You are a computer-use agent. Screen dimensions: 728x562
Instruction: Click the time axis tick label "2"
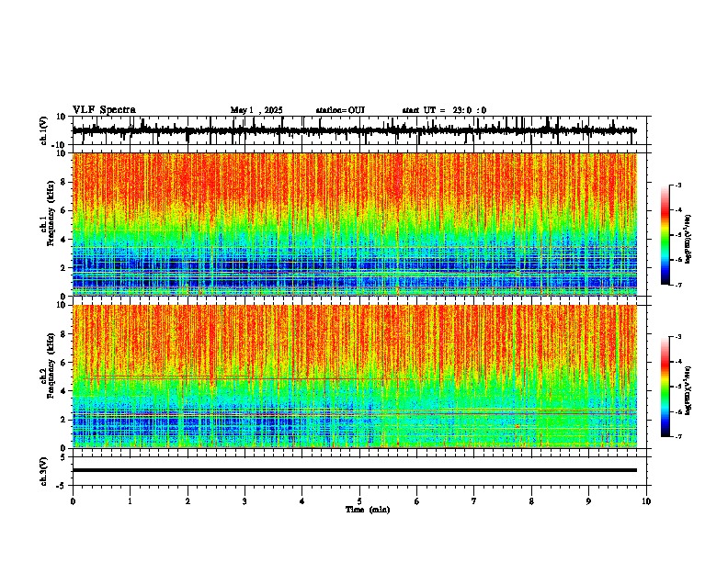click(x=188, y=501)
